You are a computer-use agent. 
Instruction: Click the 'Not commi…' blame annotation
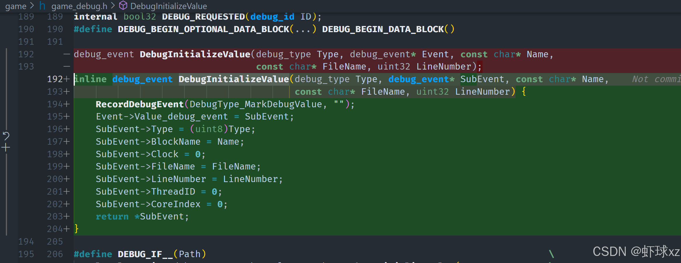pyautogui.click(x=656, y=79)
